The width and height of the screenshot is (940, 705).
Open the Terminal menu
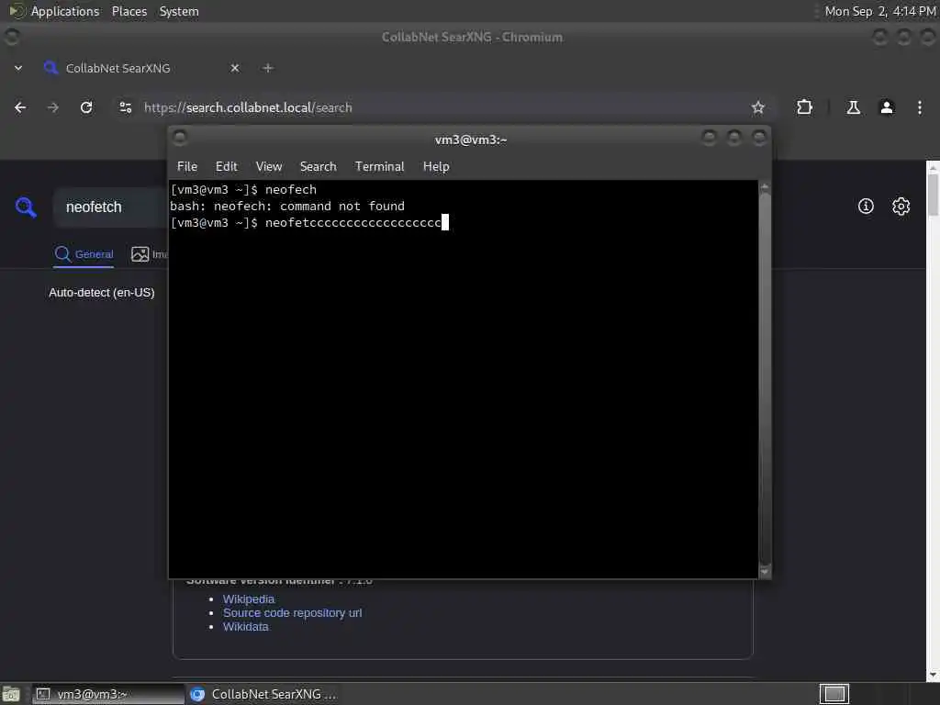point(379,167)
